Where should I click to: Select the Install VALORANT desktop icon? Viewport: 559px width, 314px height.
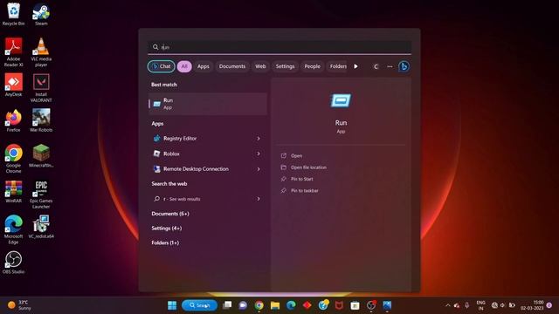click(x=41, y=87)
